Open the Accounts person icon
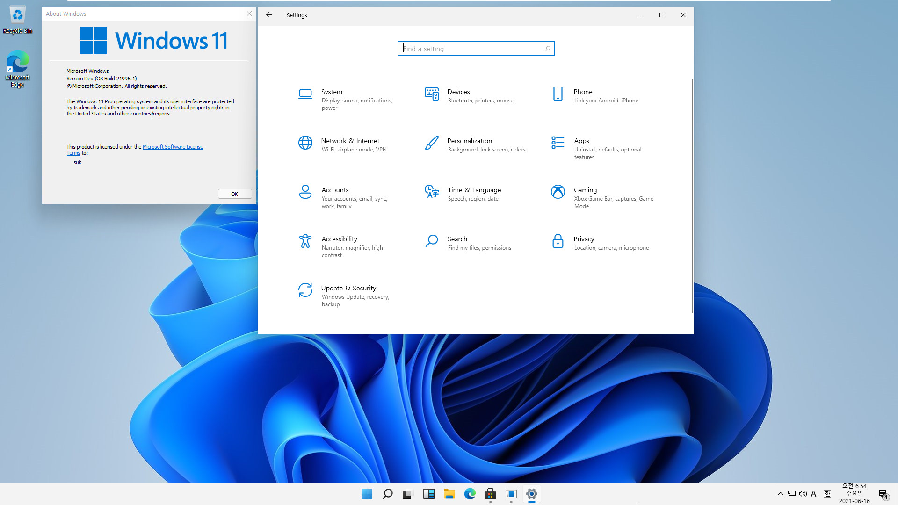Viewport: 898px width, 505px height. coord(305,192)
